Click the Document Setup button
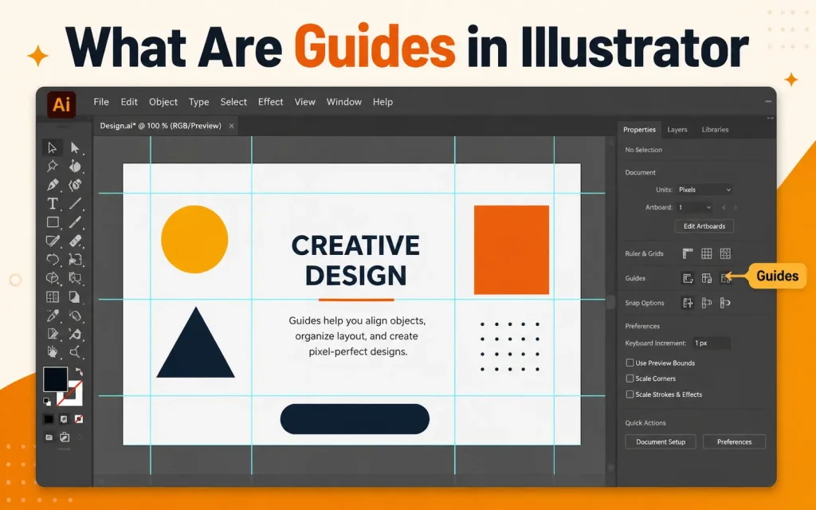This screenshot has width=816, height=510. pos(661,441)
